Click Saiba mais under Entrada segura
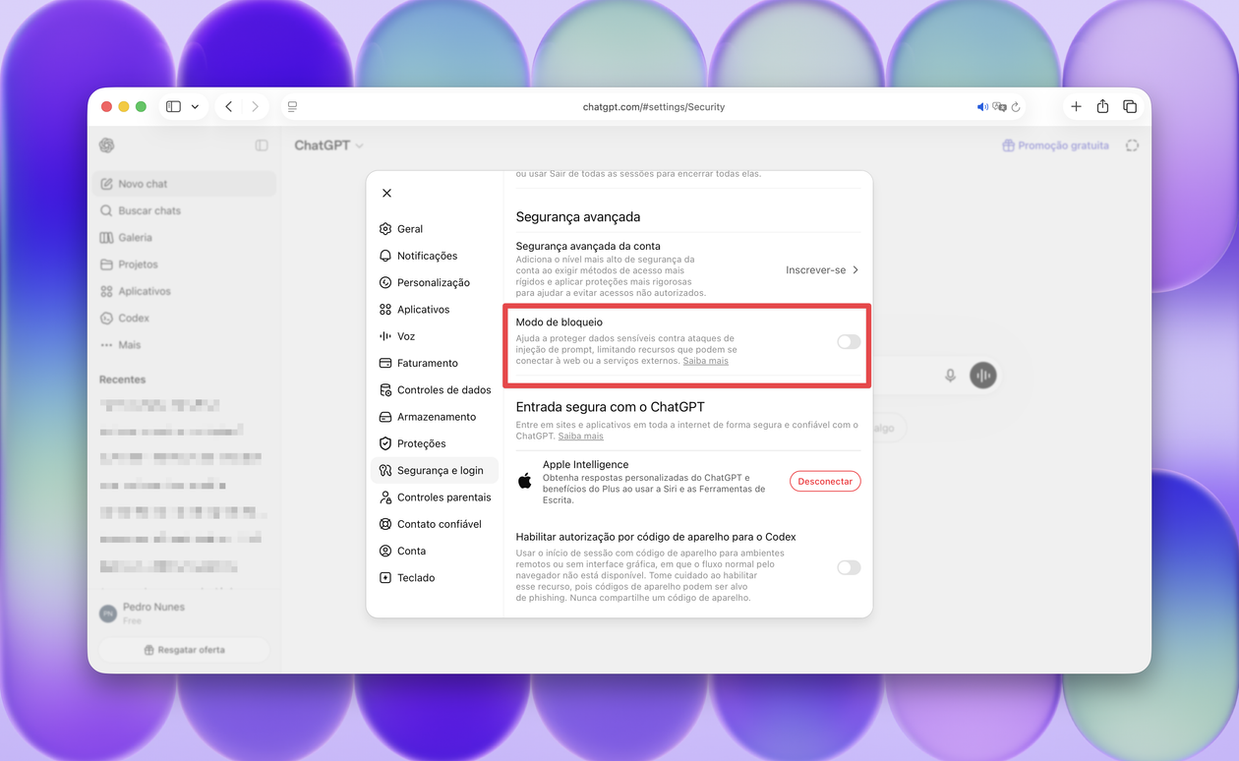1239x761 pixels. [581, 436]
